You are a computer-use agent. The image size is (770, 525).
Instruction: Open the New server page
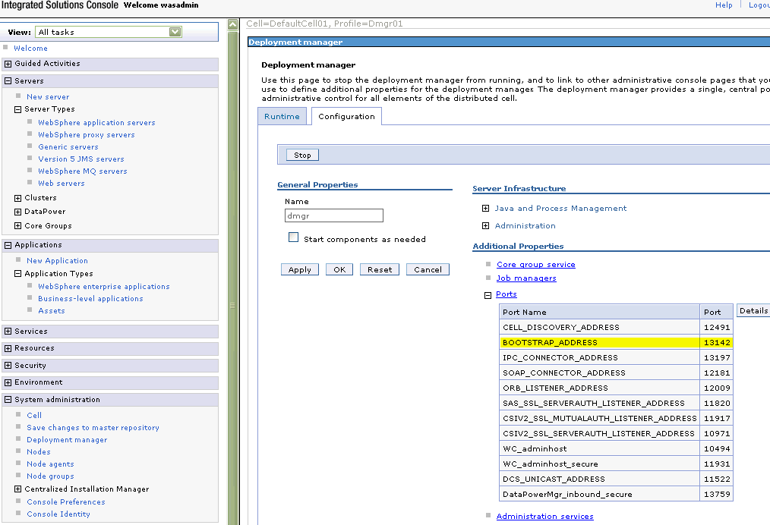click(x=48, y=96)
